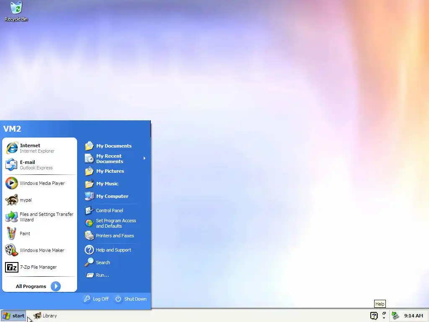Image resolution: width=429 pixels, height=322 pixels.
Task: Expand My Recent Documents submenu
Action: (x=114, y=158)
